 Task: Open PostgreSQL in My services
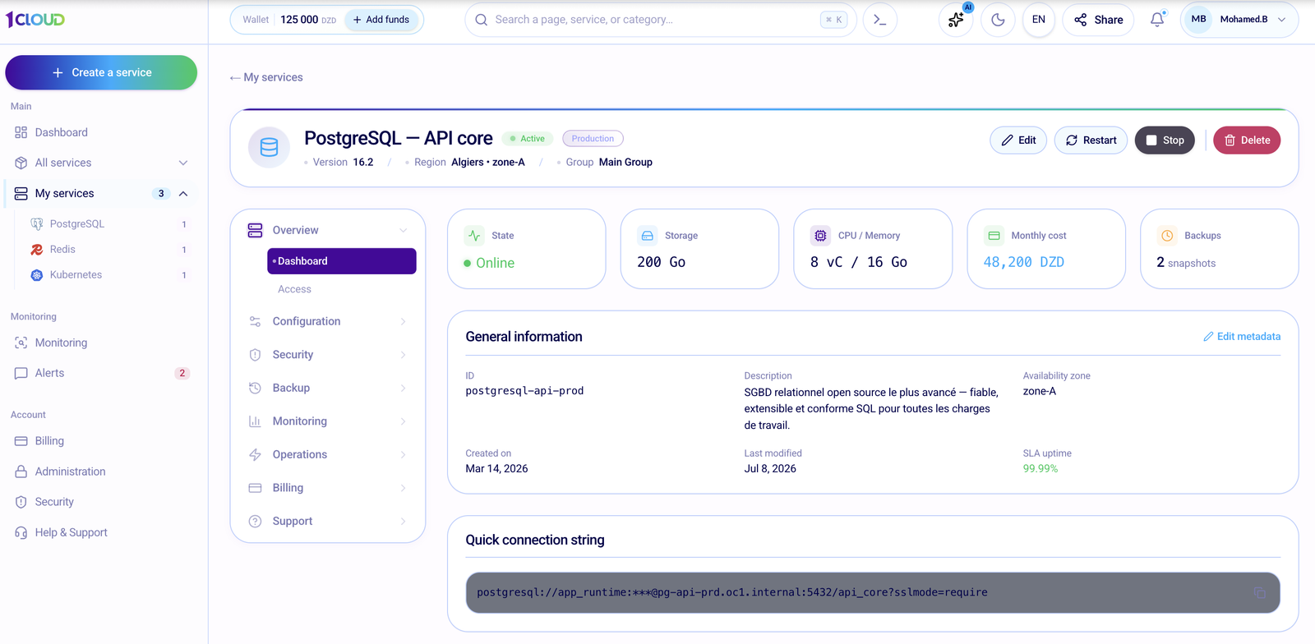[x=76, y=223]
